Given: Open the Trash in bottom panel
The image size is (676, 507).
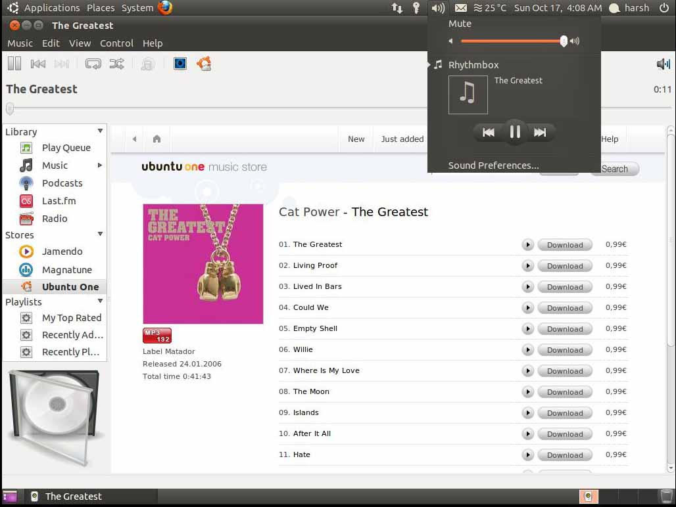Looking at the screenshot, I should coord(665,496).
